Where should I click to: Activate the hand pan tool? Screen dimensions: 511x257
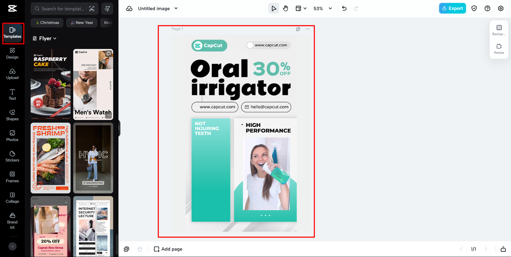pyautogui.click(x=285, y=8)
